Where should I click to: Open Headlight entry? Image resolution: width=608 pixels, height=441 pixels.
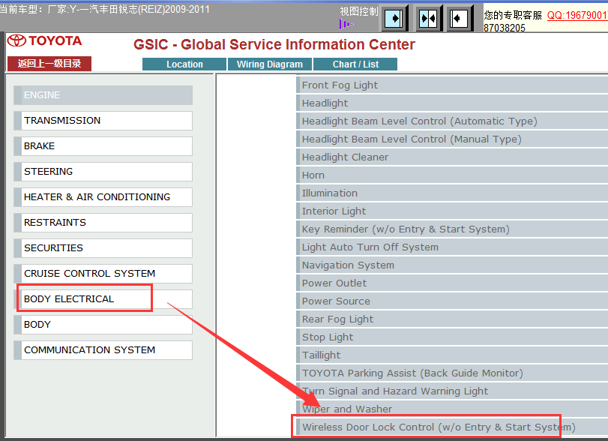click(x=452, y=103)
